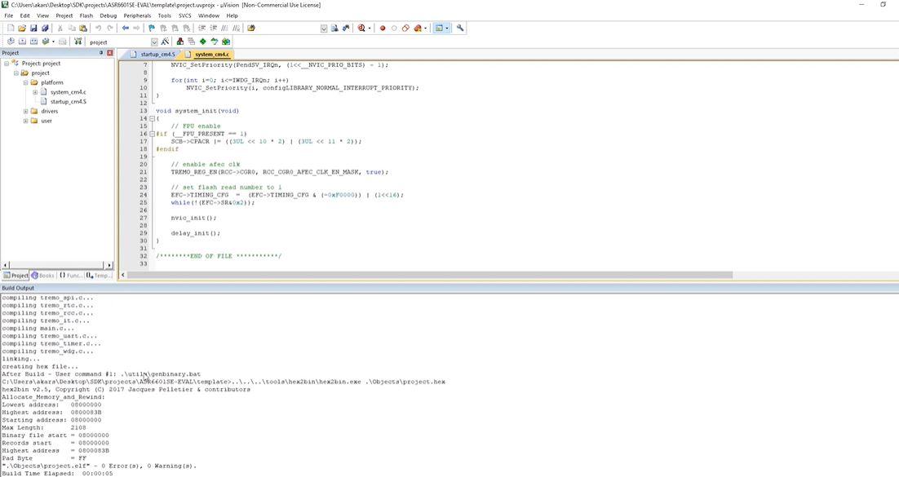The height and width of the screenshot is (477, 899).
Task: Close the Project pane
Action: coord(110,53)
